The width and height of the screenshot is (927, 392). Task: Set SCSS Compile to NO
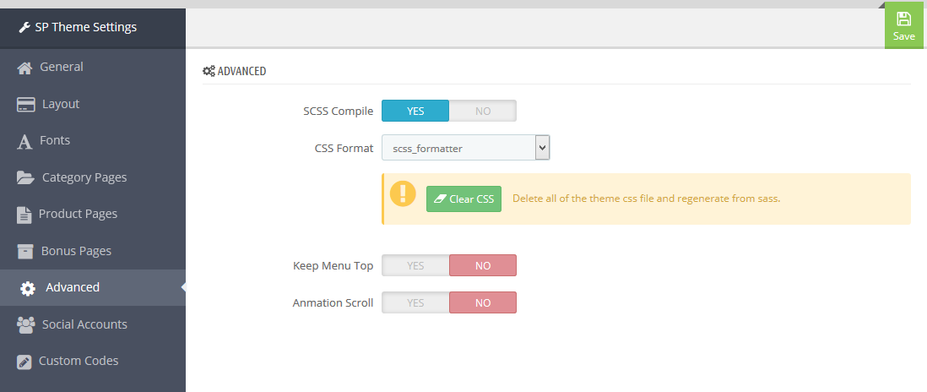click(x=482, y=111)
